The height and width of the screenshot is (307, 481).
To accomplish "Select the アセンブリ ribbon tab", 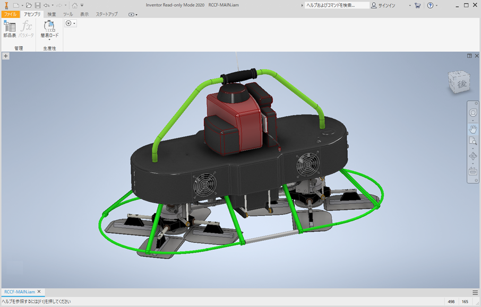I will click(x=32, y=14).
